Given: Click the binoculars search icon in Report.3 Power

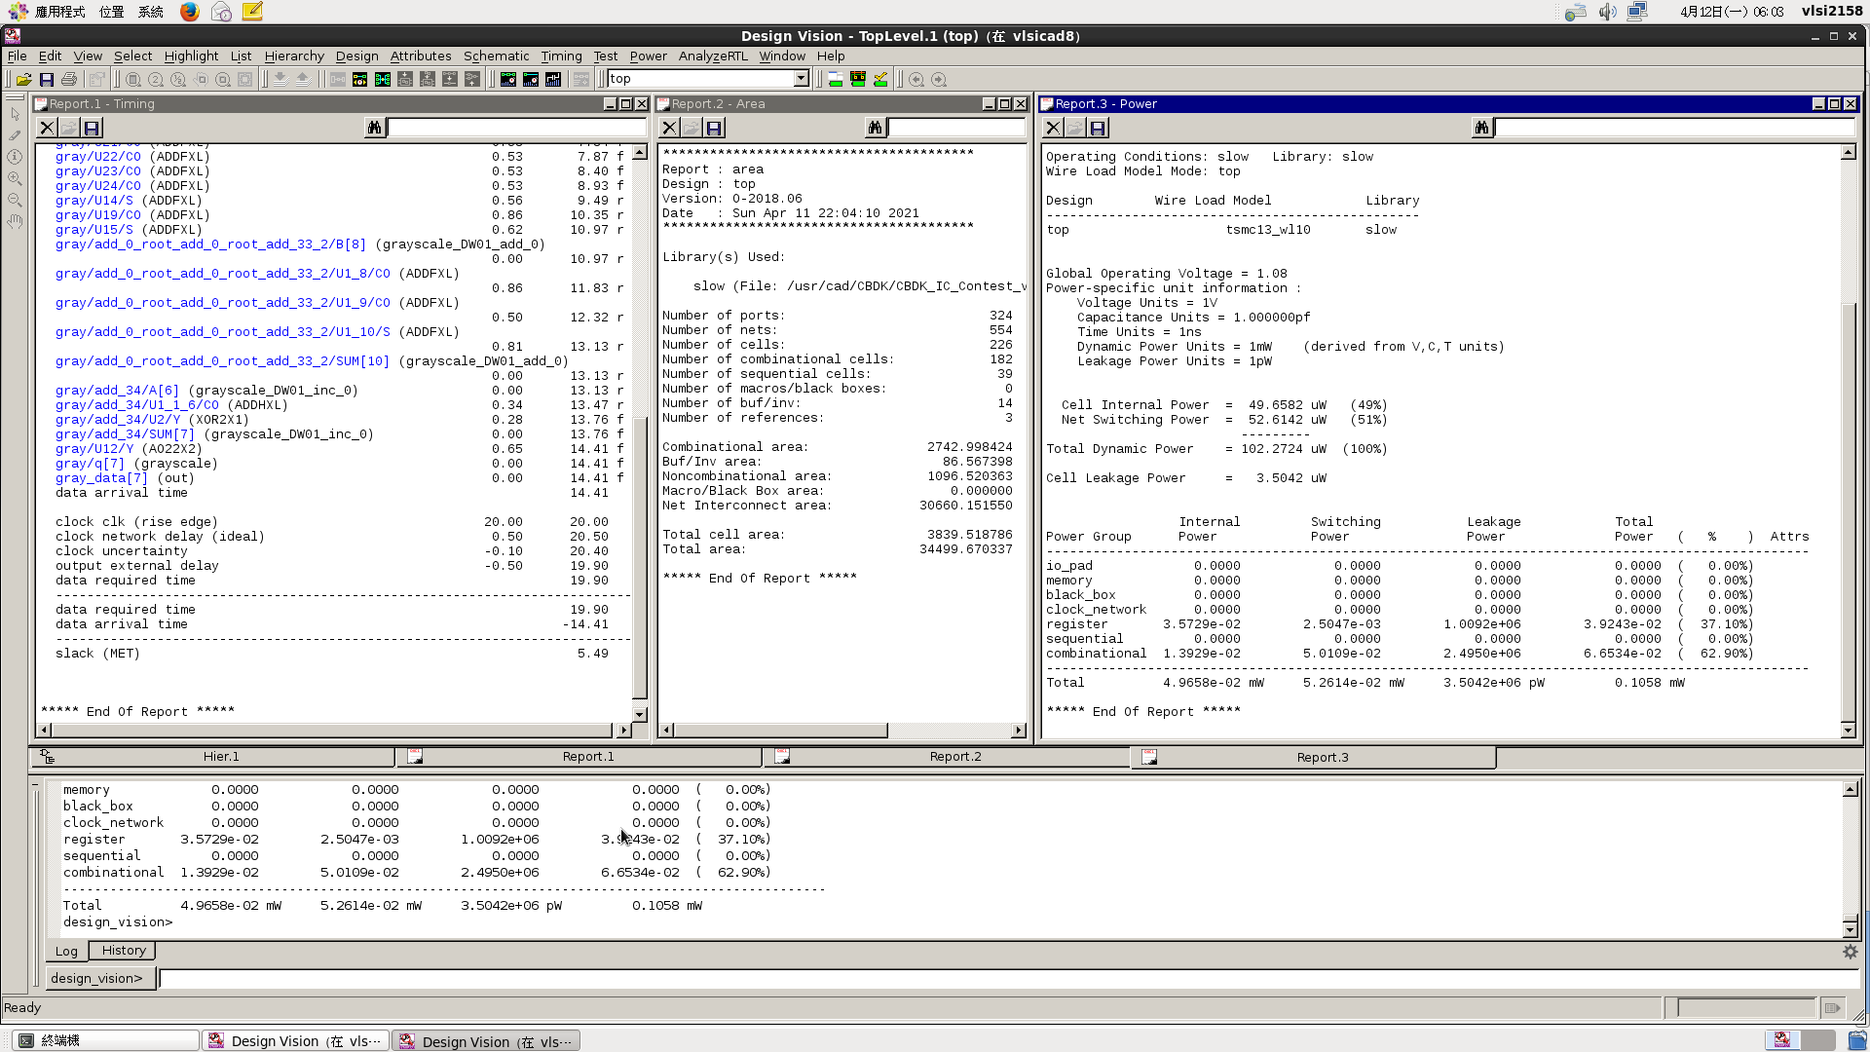Looking at the screenshot, I should [1481, 128].
